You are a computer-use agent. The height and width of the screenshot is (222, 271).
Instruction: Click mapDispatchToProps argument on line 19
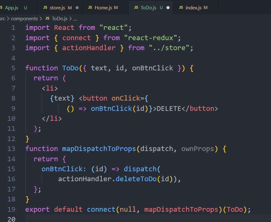tap(181, 210)
